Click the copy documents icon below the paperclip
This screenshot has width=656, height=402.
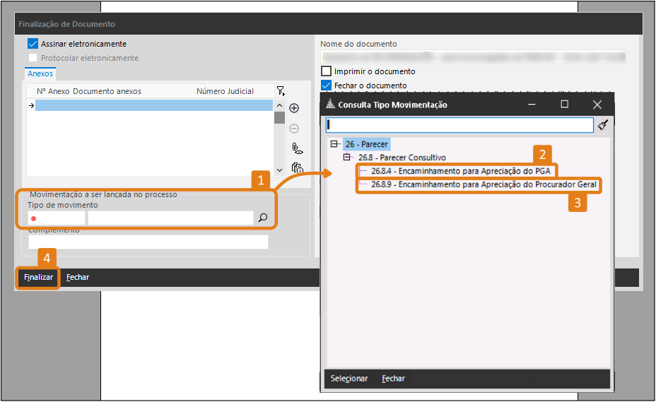click(297, 167)
